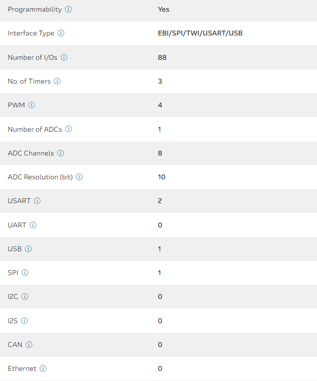The width and height of the screenshot is (317, 381).
Task: Click info icon next to USB
Action: pos(28,249)
